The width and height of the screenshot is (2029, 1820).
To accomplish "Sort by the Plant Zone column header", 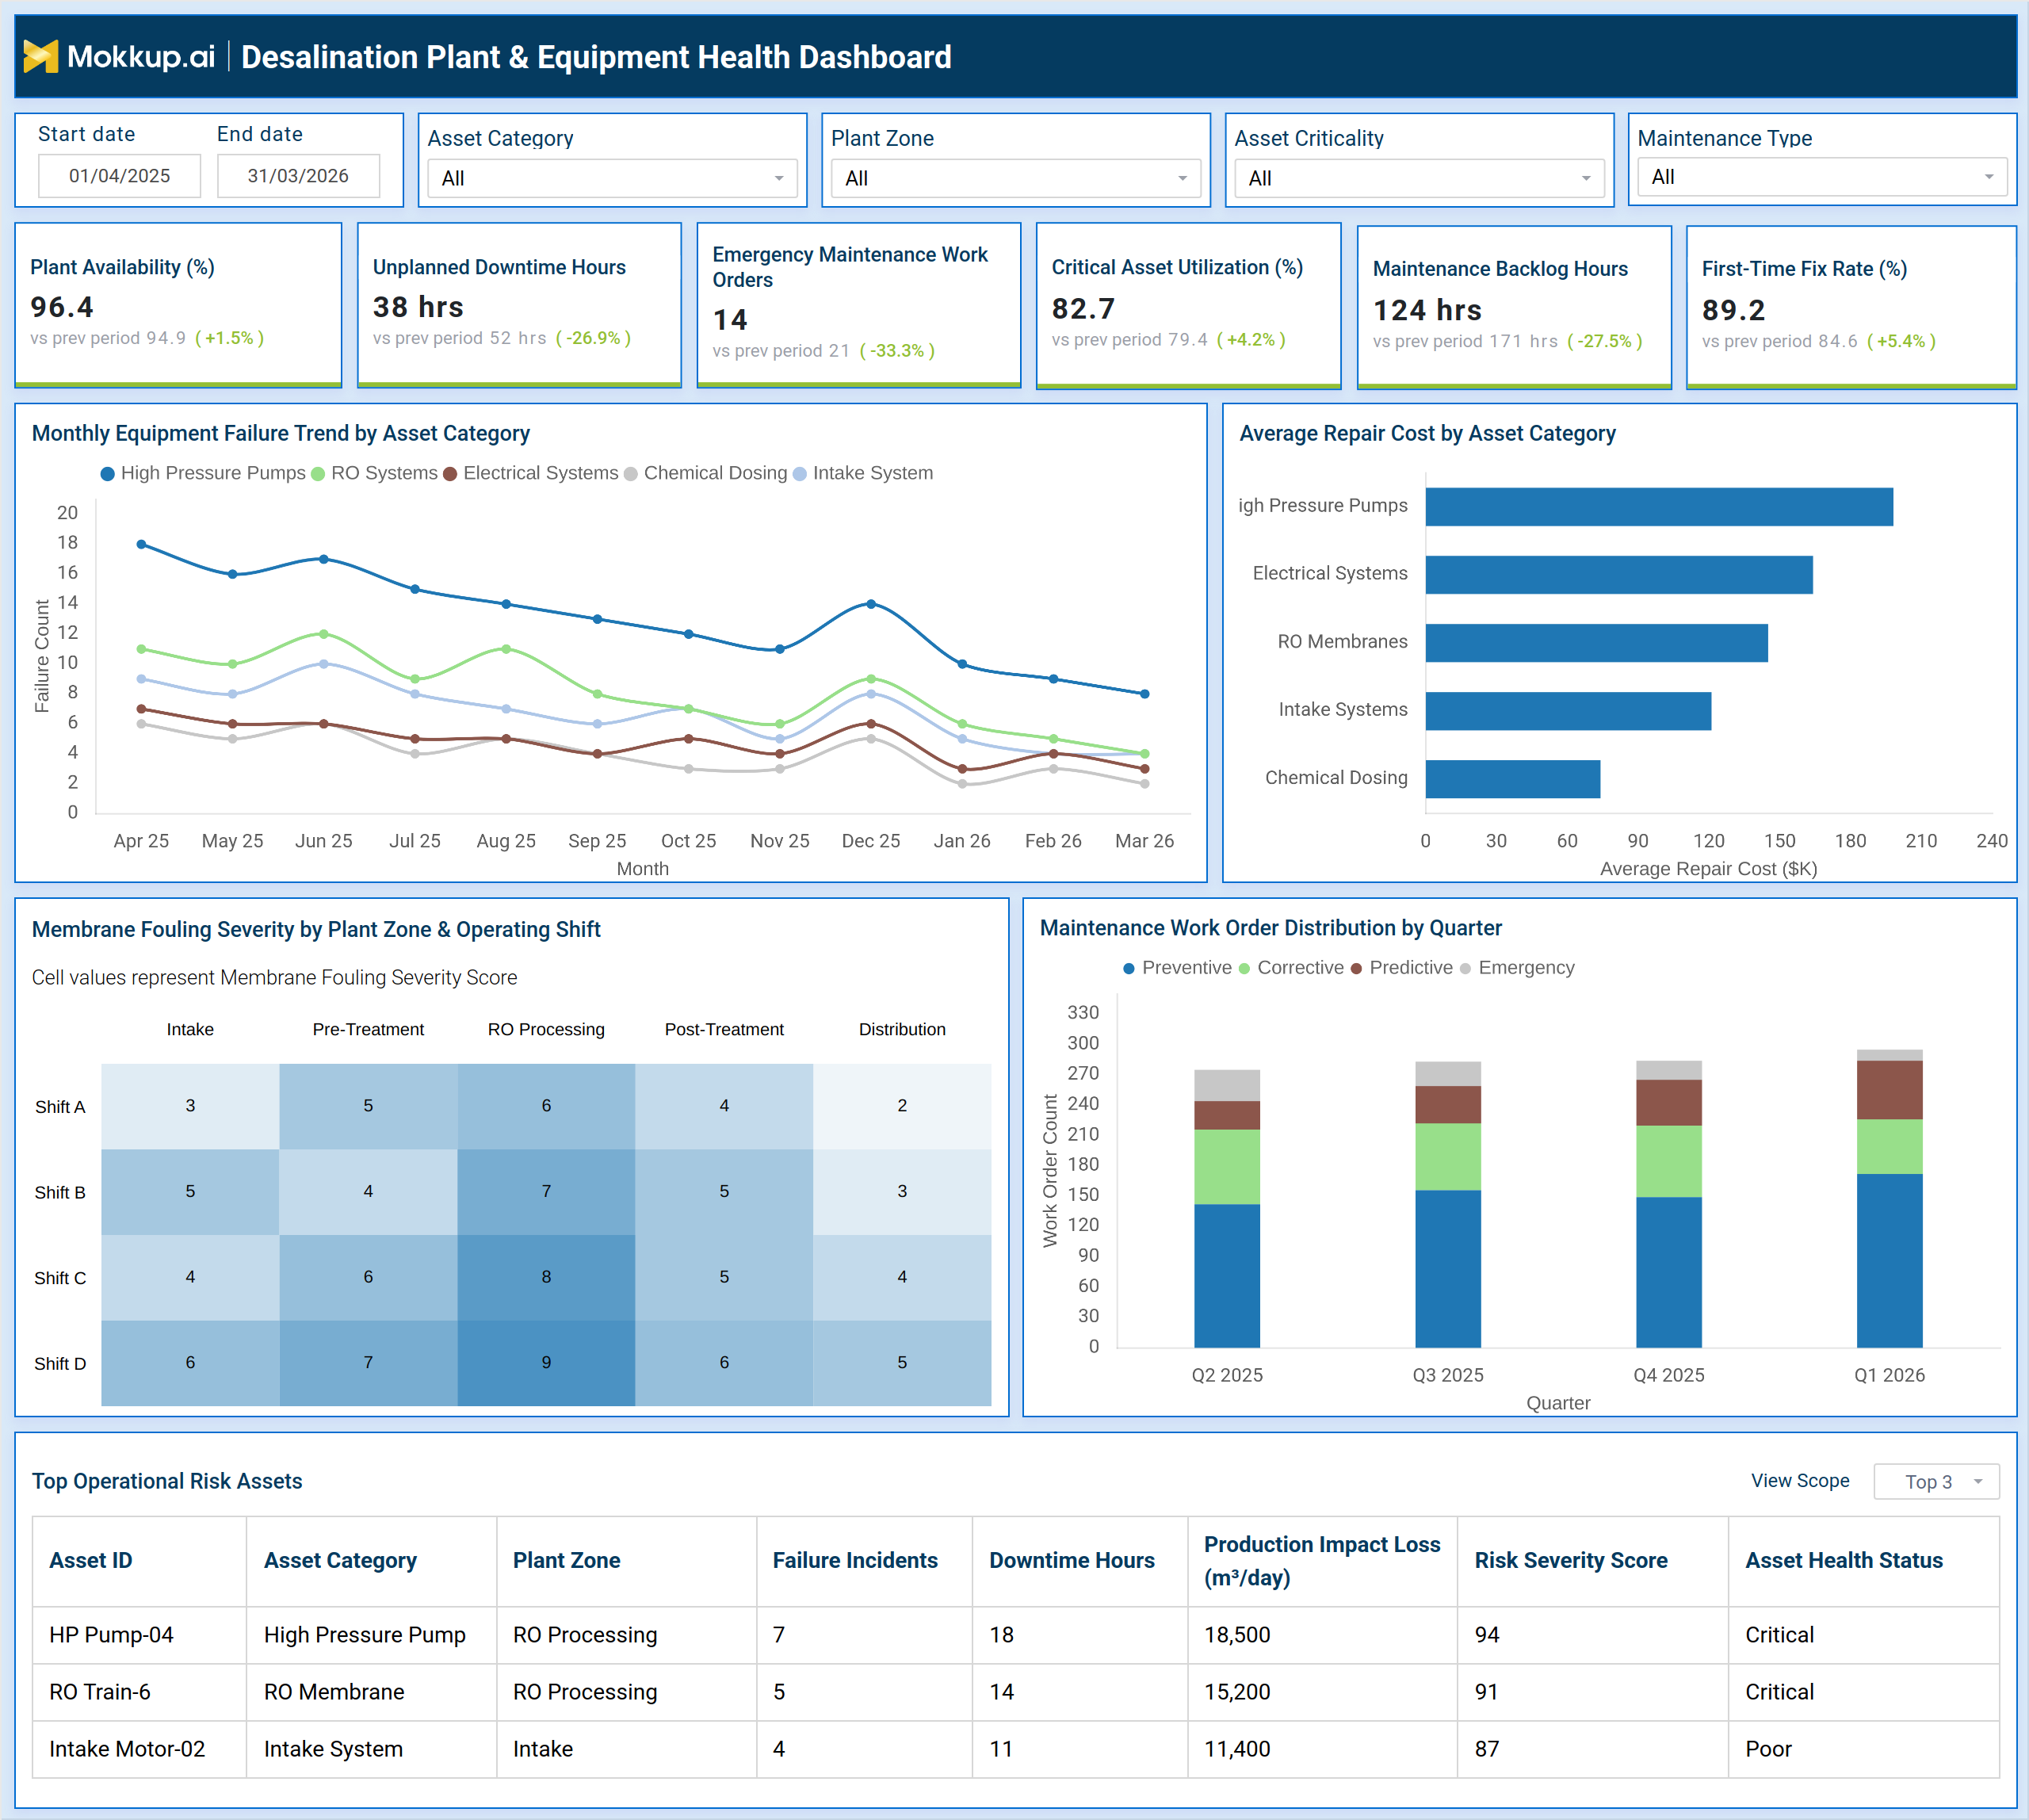I will tap(626, 1561).
